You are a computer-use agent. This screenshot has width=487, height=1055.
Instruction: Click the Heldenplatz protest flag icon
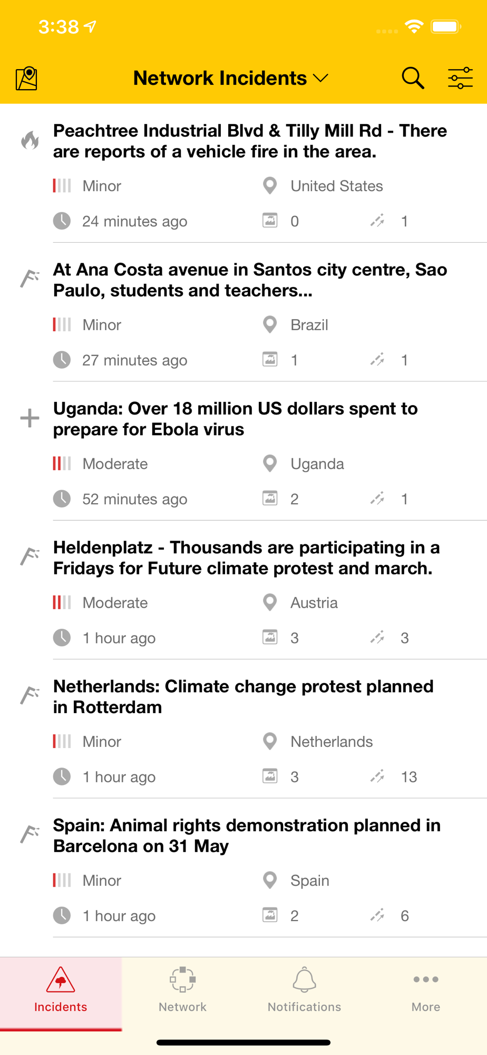pyautogui.click(x=30, y=556)
